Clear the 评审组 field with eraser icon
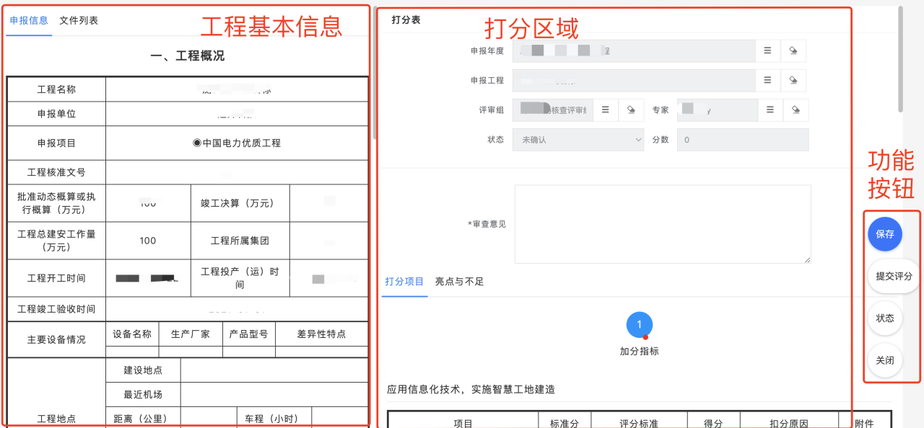 [x=631, y=110]
